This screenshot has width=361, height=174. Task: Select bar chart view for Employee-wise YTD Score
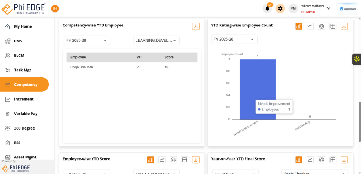tap(151, 160)
